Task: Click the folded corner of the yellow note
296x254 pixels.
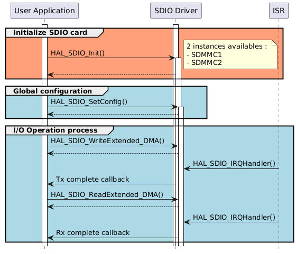Action: (x=274, y=43)
